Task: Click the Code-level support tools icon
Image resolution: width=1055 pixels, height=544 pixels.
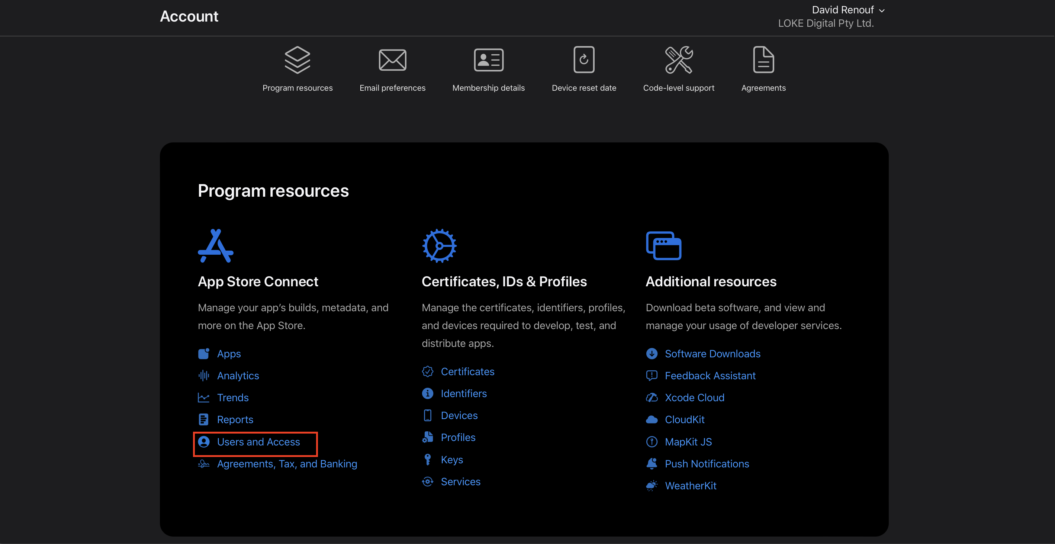Action: pos(679,60)
